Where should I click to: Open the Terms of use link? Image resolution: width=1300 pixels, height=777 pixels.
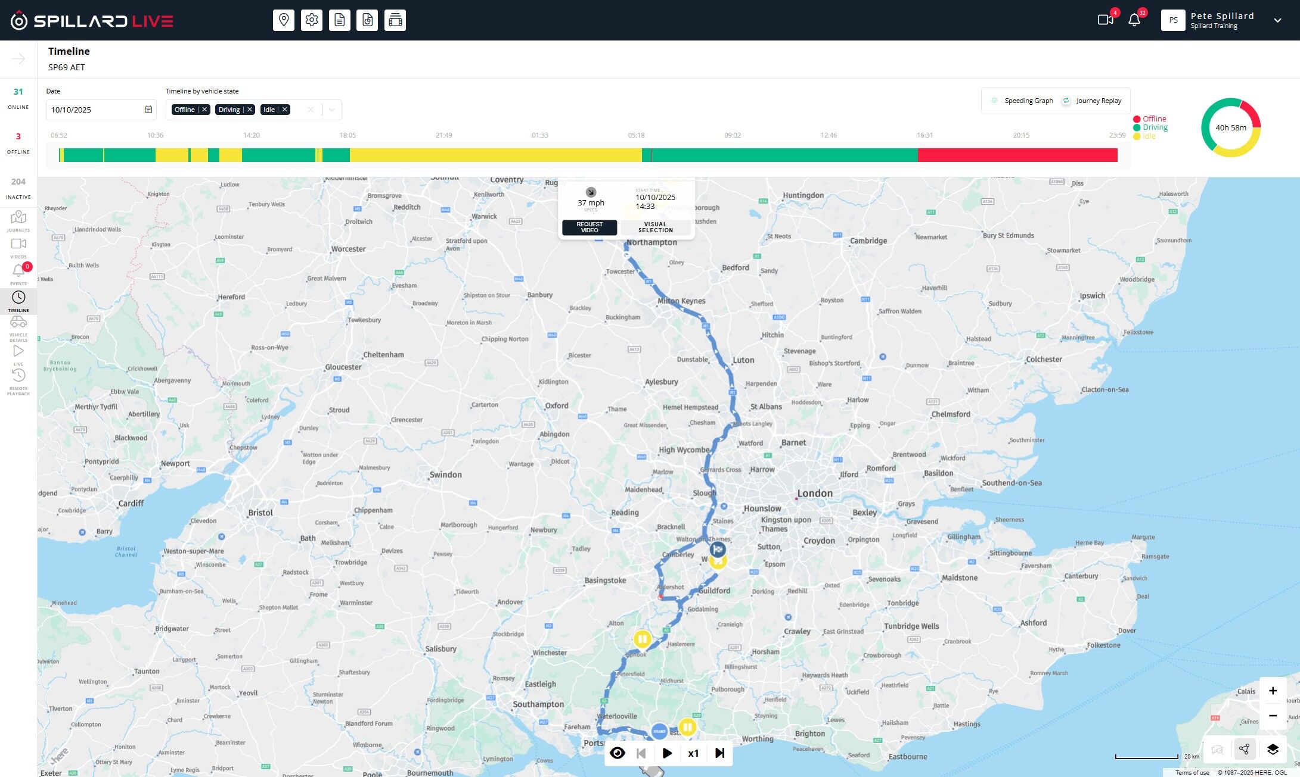1192,772
